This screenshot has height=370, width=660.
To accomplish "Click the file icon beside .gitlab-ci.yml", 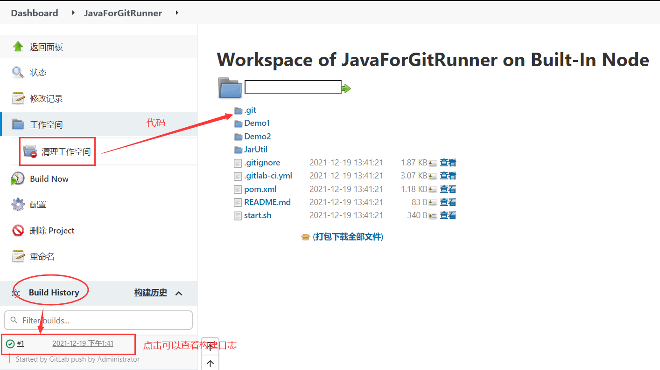I will pos(239,176).
